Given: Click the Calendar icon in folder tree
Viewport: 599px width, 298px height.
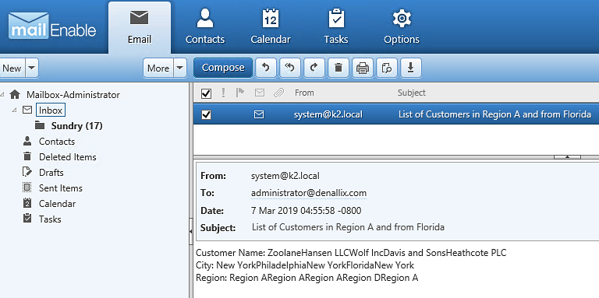Looking at the screenshot, I should point(27,203).
